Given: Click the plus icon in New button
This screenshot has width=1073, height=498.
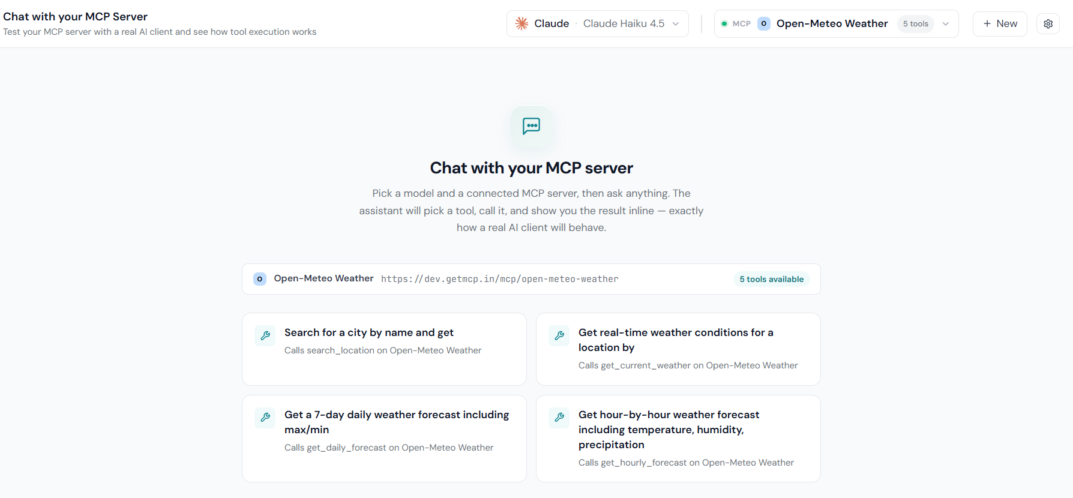Looking at the screenshot, I should tap(987, 23).
